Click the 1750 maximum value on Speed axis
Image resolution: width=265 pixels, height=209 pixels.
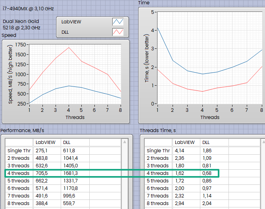[x=21, y=44]
